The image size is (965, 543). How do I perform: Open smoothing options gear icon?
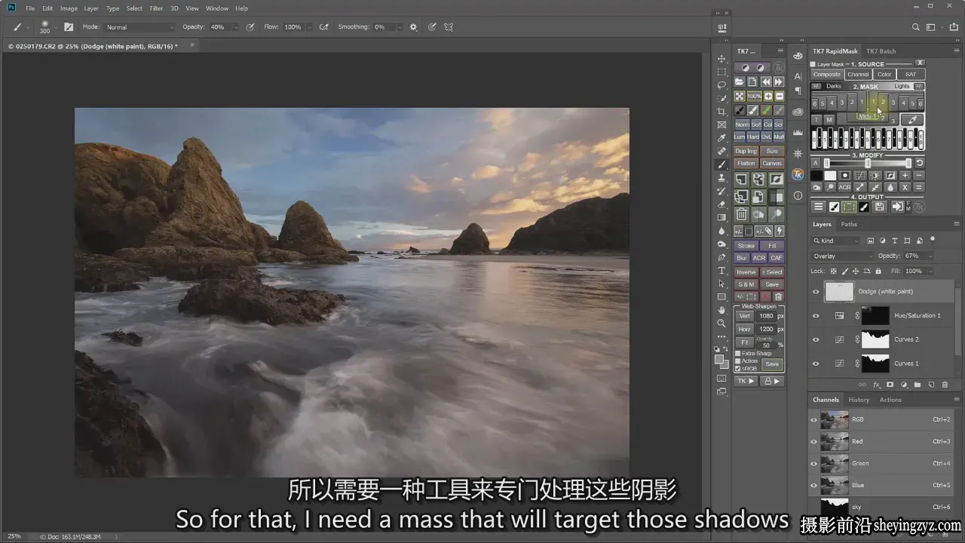point(413,27)
